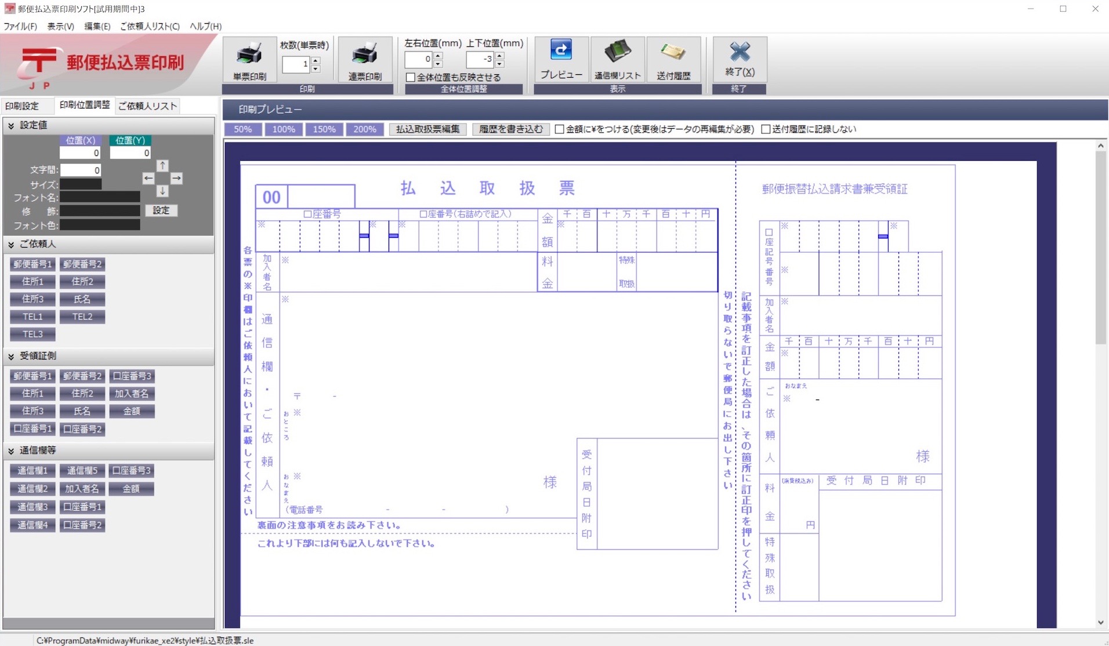Viewport: 1109px width, 646px height.
Task: Open the プレビュー preview icon
Action: tap(561, 50)
